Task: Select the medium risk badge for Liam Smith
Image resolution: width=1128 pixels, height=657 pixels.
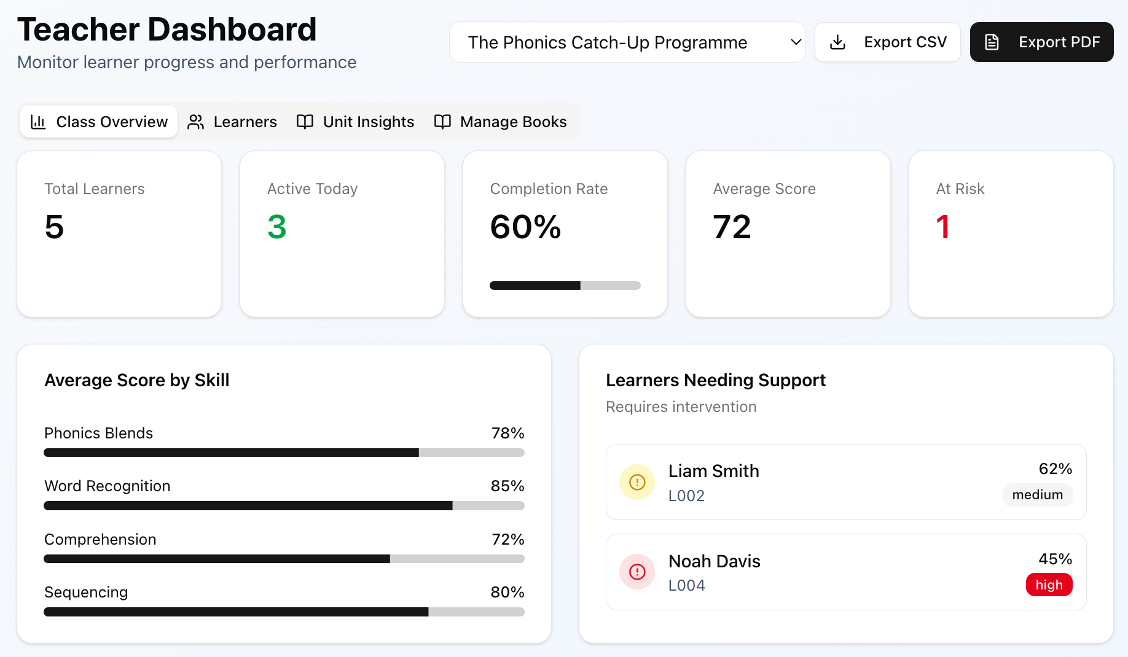Action: pos(1037,495)
